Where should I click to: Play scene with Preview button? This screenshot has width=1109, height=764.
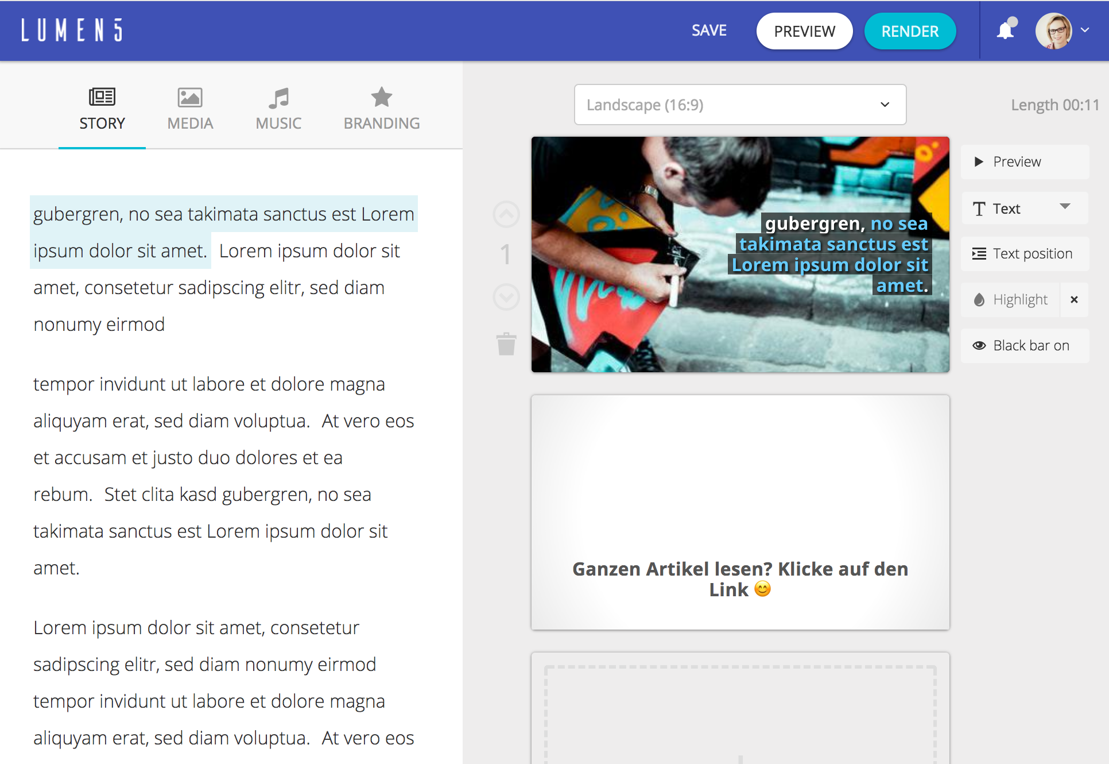[x=1025, y=162]
